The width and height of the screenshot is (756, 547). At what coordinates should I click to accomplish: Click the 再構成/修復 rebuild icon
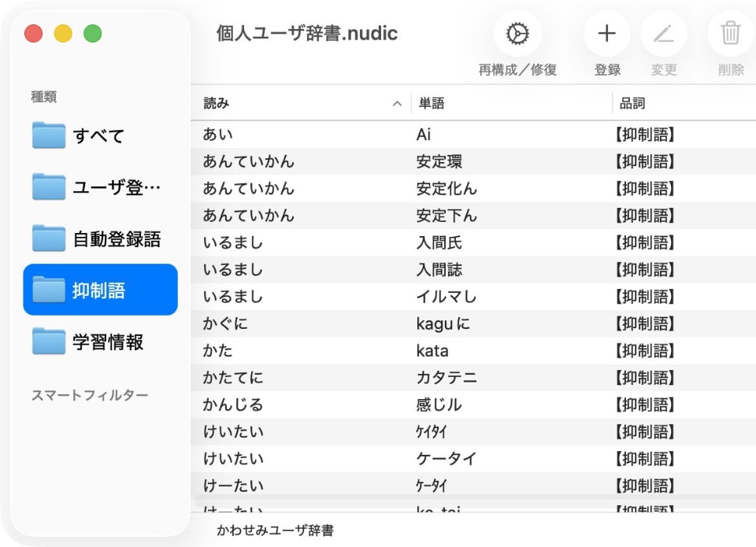517,34
